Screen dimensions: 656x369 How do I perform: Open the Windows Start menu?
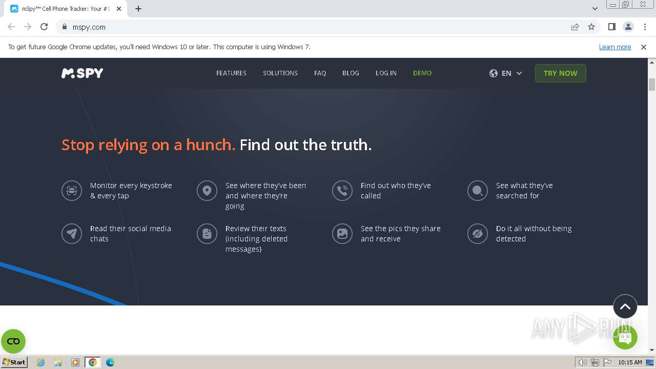pos(14,362)
